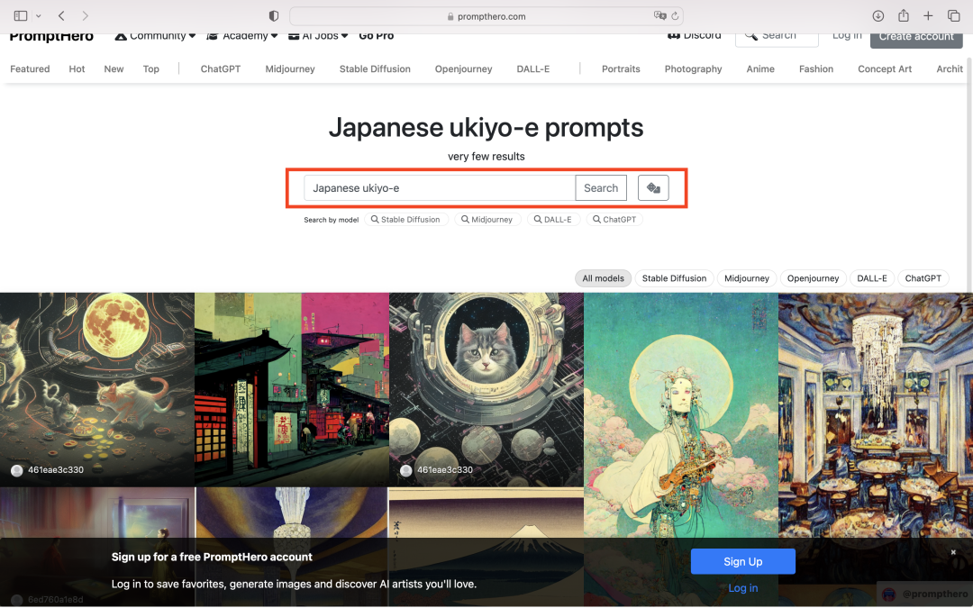Close the sign-up banner

pos(953,552)
